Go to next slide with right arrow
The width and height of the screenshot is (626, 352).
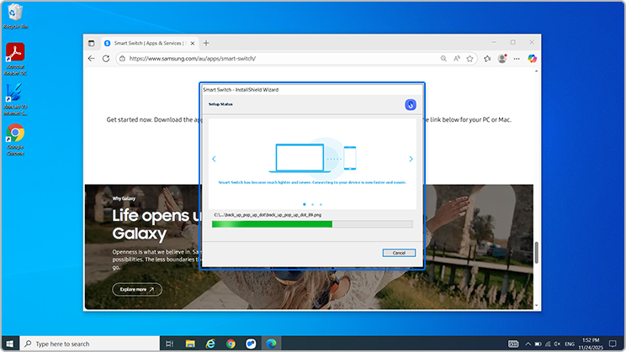pyautogui.click(x=411, y=159)
